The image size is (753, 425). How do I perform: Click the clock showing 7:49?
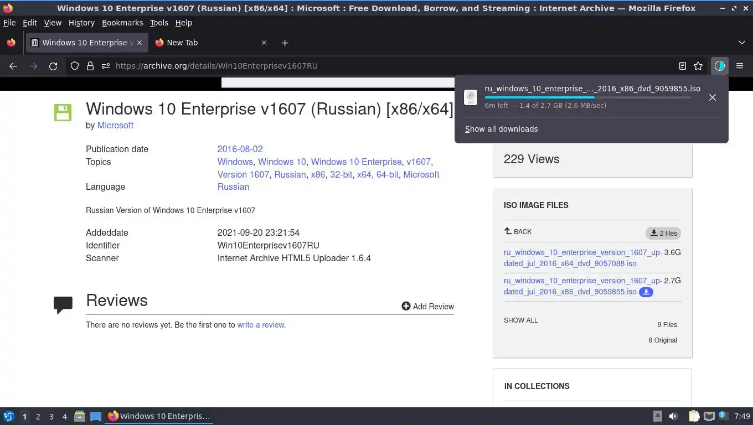pyautogui.click(x=742, y=416)
